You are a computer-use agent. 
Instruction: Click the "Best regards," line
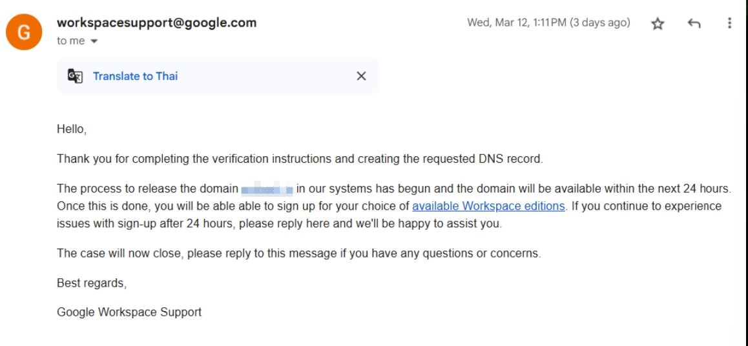coord(92,283)
